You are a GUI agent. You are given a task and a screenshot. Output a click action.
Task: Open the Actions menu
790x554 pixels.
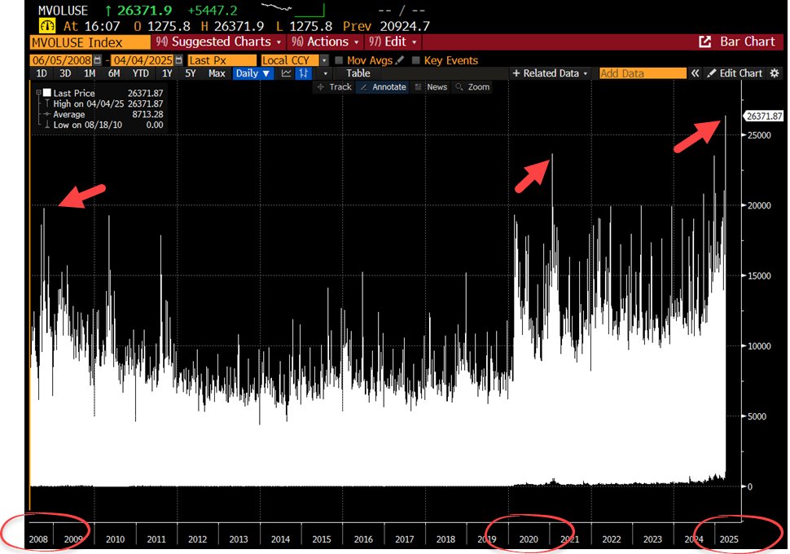coord(327,42)
